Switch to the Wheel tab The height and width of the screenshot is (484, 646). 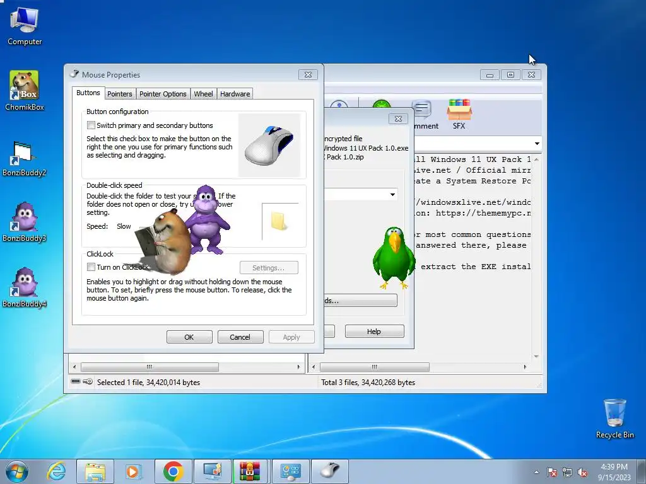click(204, 94)
